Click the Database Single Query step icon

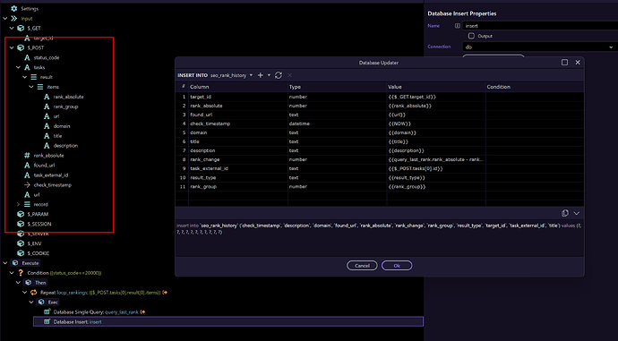(47, 311)
